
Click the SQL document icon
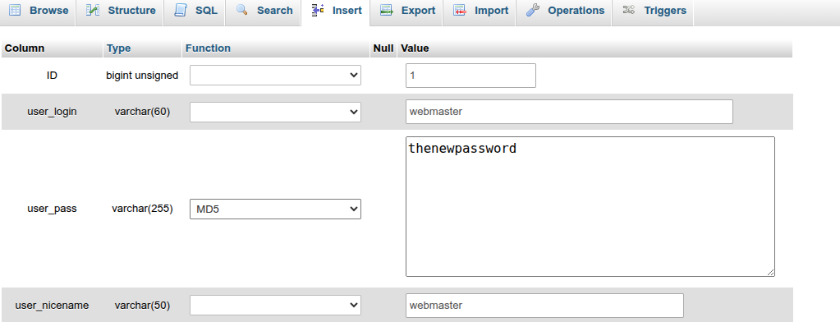coord(181,10)
